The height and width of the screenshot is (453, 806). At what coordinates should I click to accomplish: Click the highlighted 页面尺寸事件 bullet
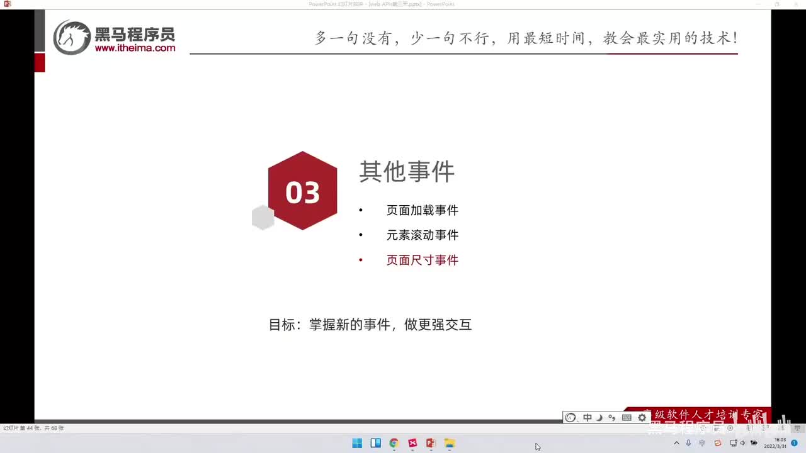pos(423,260)
